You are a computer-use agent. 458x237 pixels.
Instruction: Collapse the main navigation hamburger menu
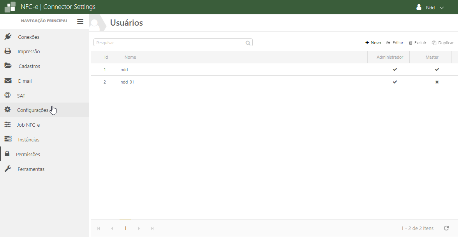coord(80,22)
